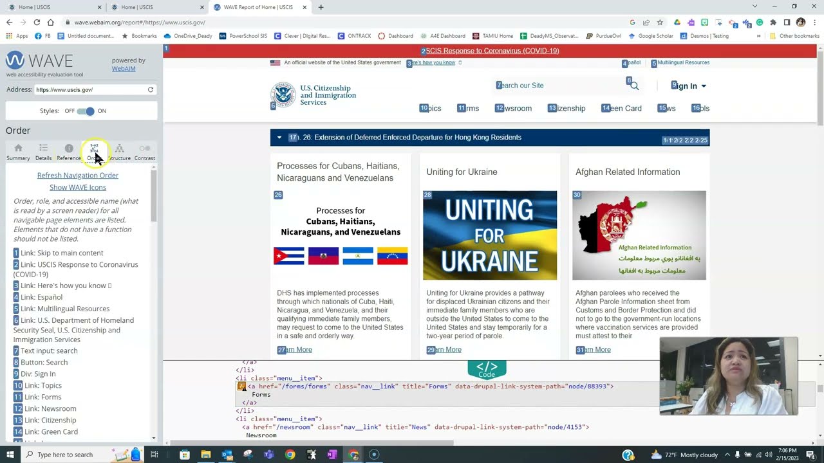Image resolution: width=824 pixels, height=463 pixels.
Task: Open the Google Scholar bookmark
Action: tap(651, 36)
